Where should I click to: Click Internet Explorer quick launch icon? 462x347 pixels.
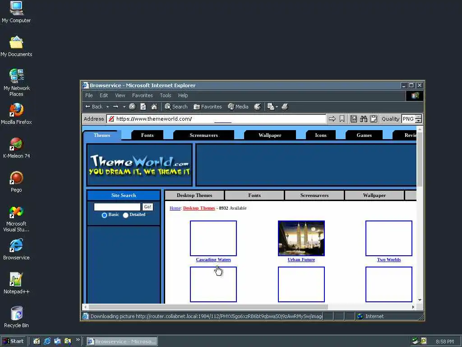(x=47, y=341)
